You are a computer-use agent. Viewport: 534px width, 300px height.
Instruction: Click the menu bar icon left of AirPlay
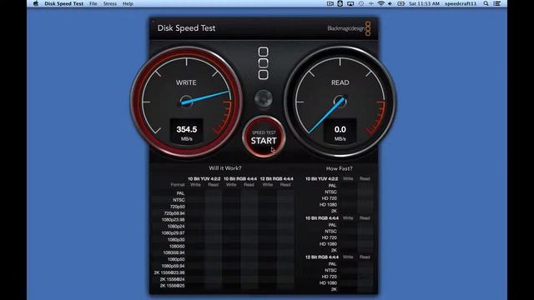pos(340,3)
